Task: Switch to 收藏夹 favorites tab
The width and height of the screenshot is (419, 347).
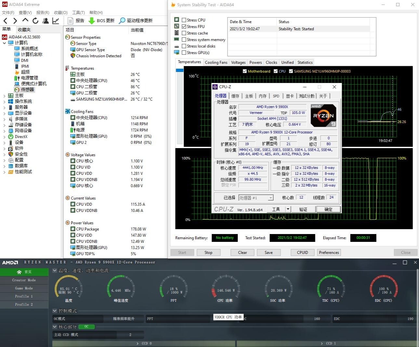Action: (x=24, y=30)
